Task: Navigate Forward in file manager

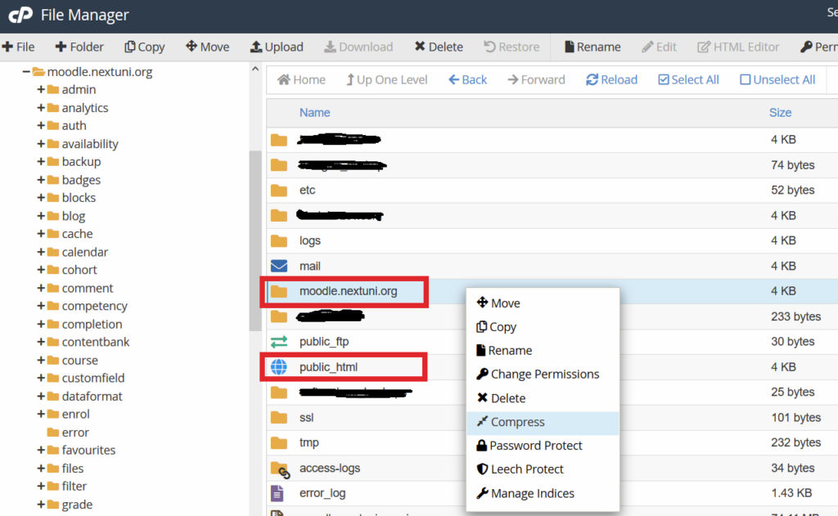Action: (x=536, y=79)
